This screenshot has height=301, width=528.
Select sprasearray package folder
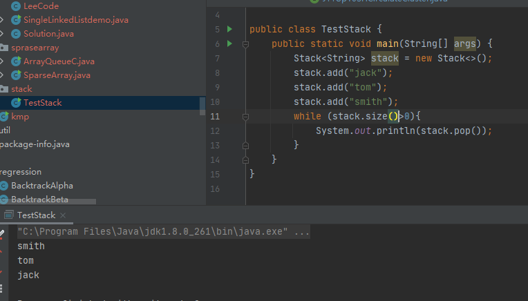click(x=35, y=48)
